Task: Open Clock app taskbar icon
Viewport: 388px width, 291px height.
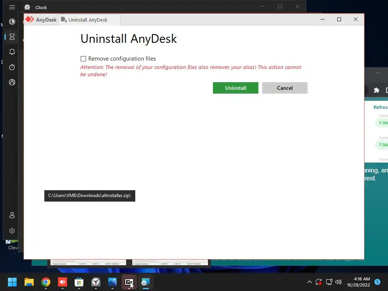Action: pyautogui.click(x=96, y=282)
